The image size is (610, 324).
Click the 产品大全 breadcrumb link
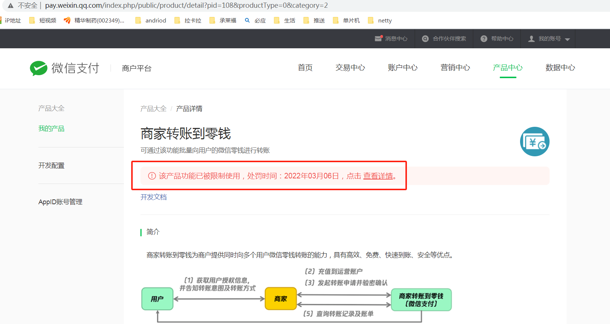(x=153, y=109)
